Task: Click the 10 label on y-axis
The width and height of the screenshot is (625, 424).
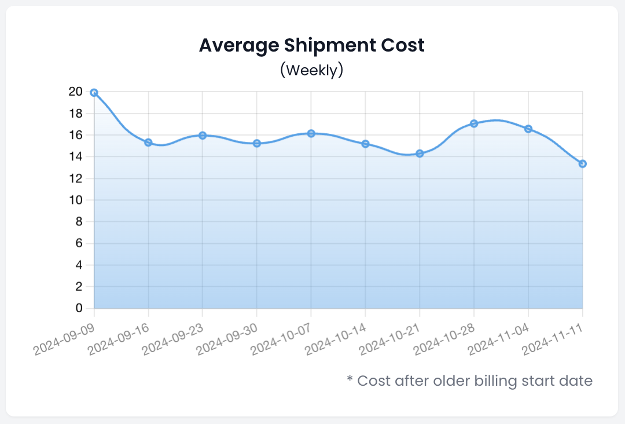Action: (x=75, y=200)
